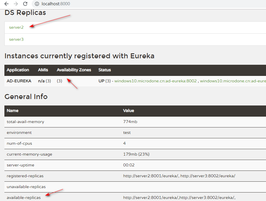266x201 pixels.
Task: Select the 'test' environment value
Action: [127, 132]
